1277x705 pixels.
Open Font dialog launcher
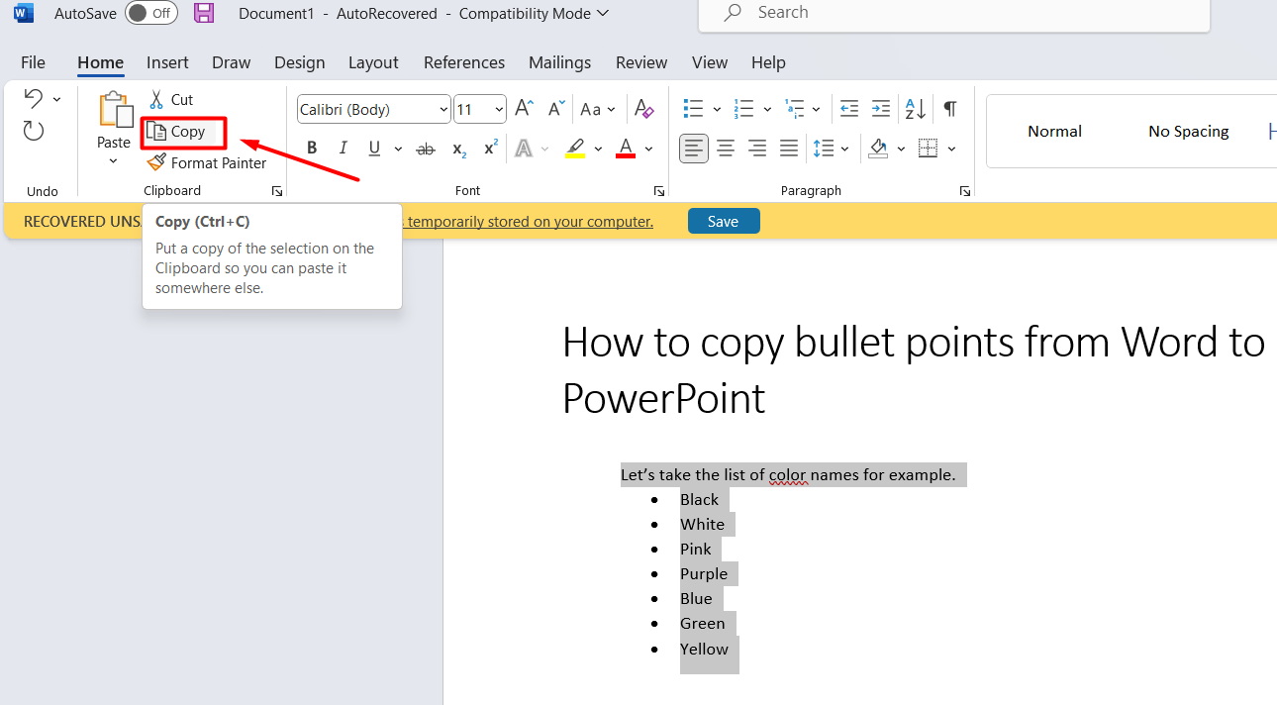pyautogui.click(x=659, y=191)
